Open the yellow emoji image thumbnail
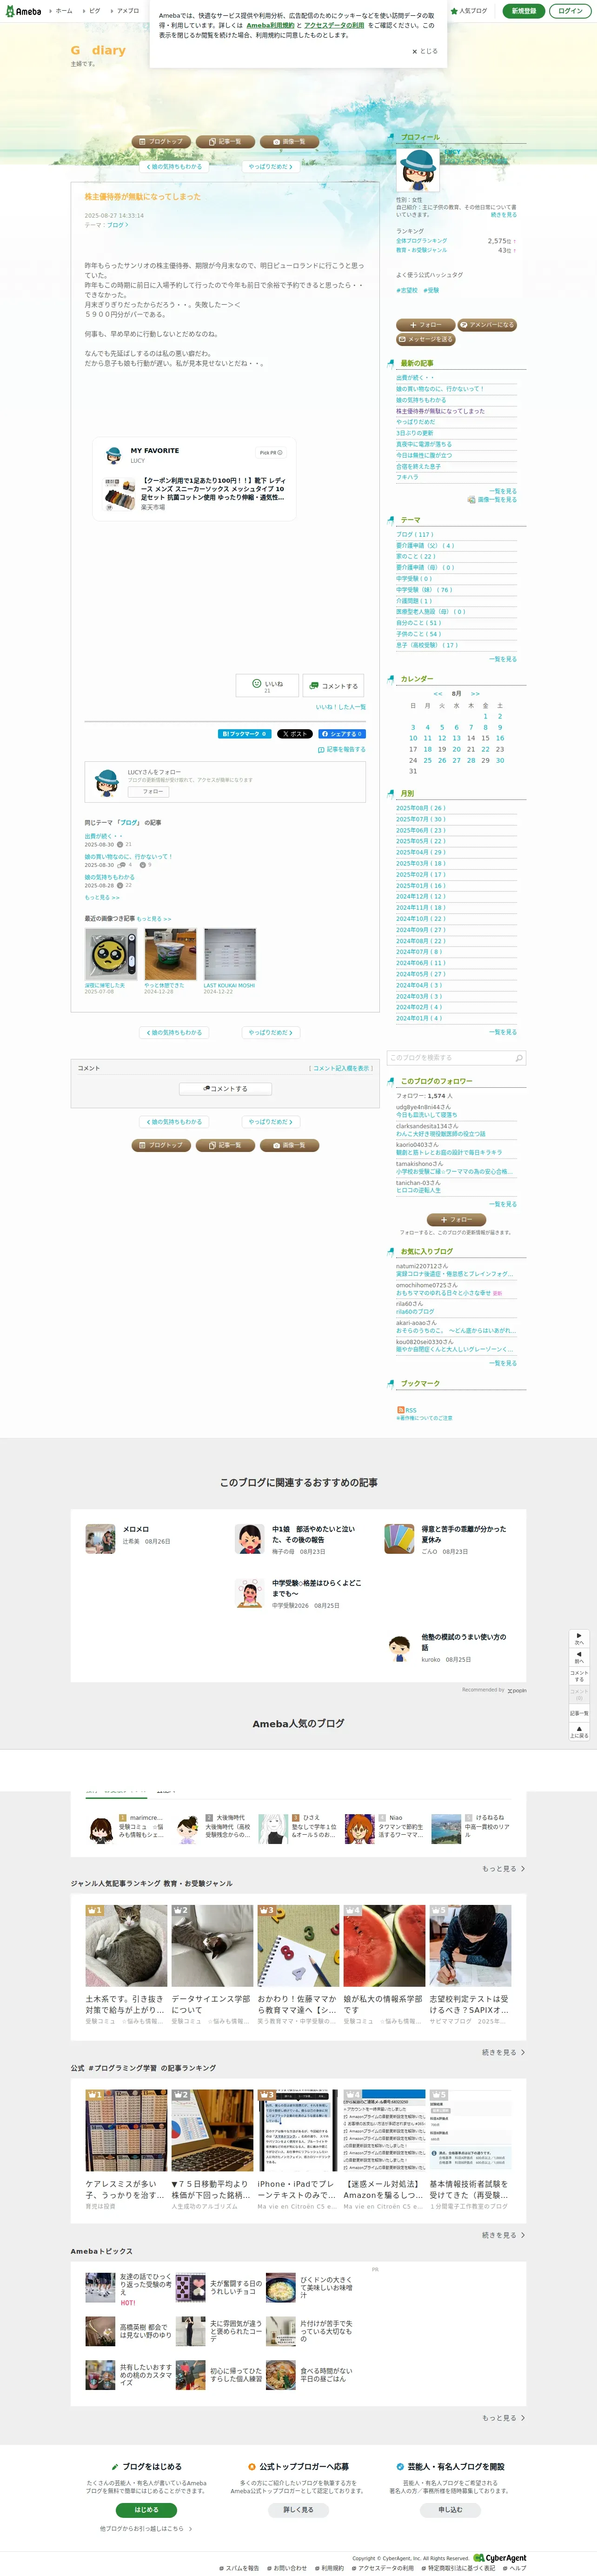 [111, 954]
